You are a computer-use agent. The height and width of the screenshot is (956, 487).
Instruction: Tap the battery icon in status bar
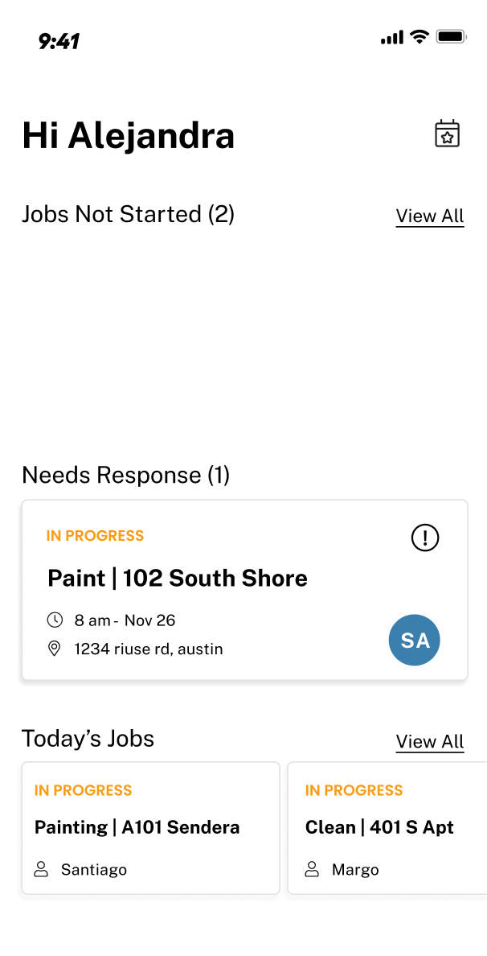[451, 36]
